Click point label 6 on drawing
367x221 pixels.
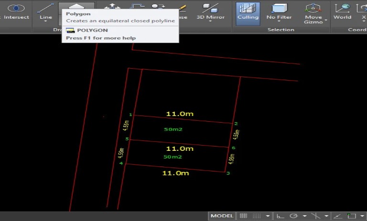[233, 148]
